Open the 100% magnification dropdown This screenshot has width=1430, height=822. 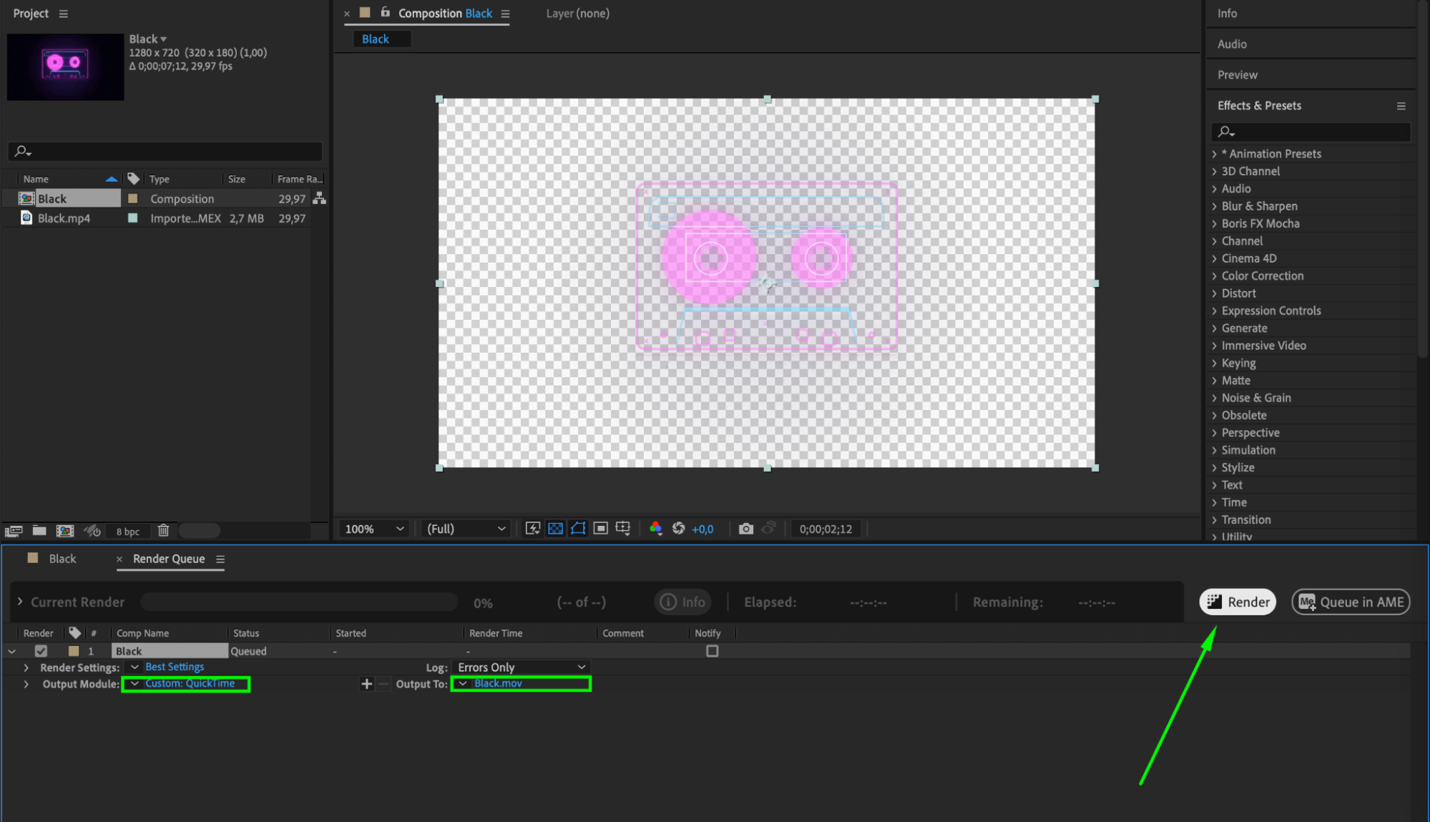[x=374, y=529]
